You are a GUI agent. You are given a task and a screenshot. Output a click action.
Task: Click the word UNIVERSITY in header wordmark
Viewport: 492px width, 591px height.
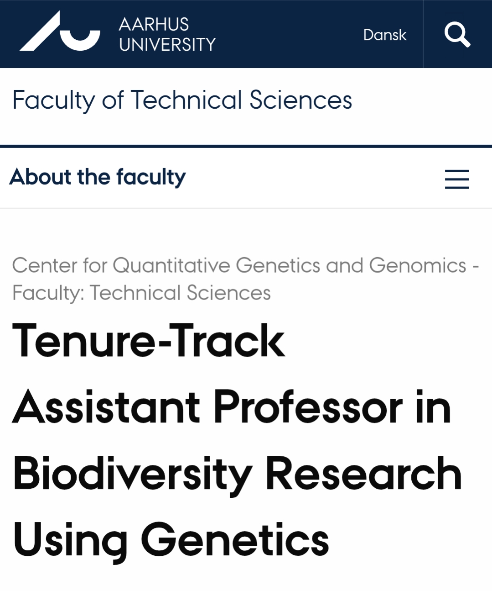(167, 45)
